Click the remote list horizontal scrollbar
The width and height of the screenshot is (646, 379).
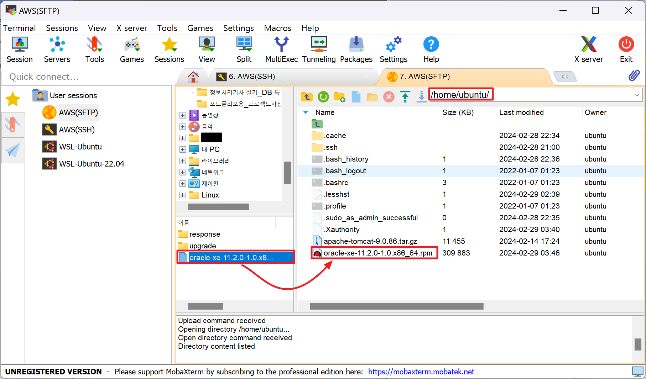click(x=396, y=306)
